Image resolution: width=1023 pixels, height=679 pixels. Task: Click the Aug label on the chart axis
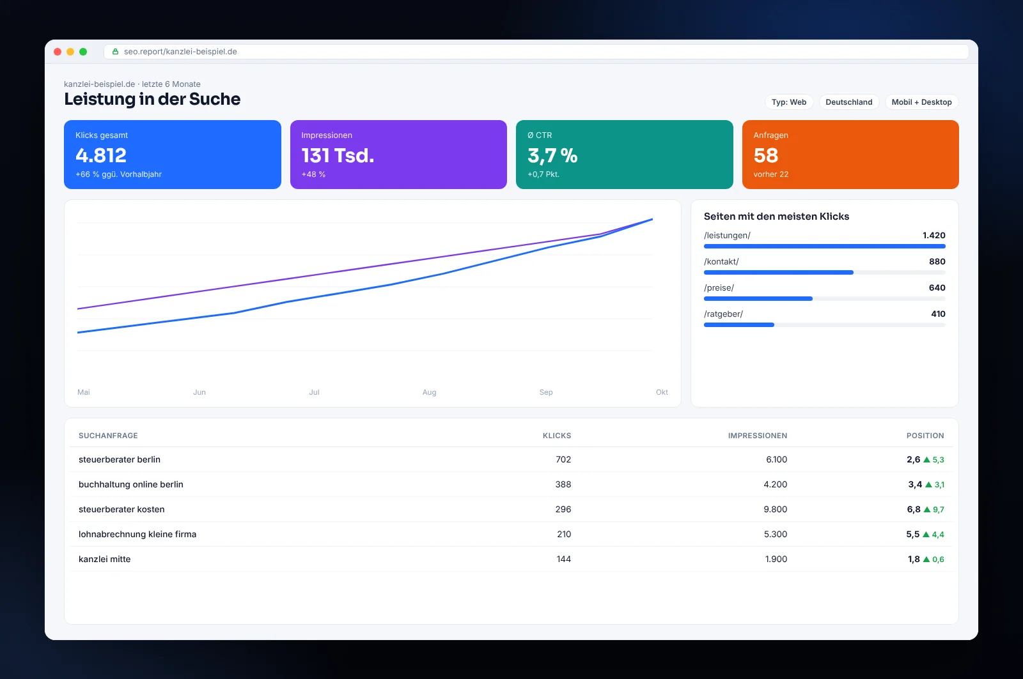tap(430, 392)
